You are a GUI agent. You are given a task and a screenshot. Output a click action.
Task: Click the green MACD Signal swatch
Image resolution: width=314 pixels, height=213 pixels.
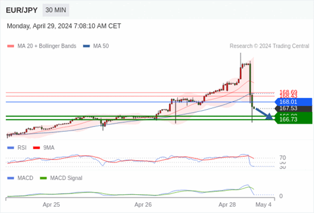coord(43,178)
